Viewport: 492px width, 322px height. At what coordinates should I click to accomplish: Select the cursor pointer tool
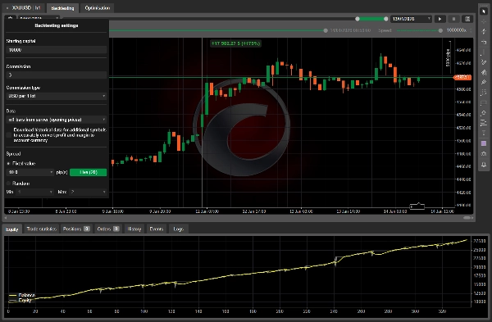(x=484, y=11)
